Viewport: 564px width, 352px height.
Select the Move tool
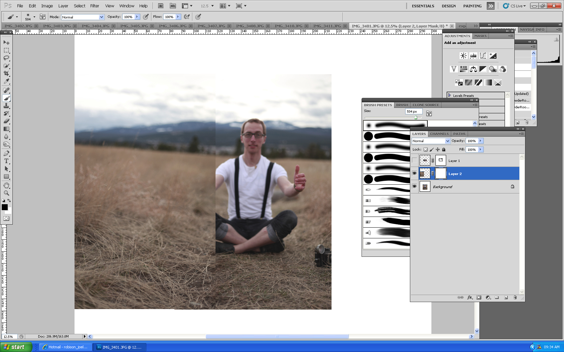[x=6, y=43]
